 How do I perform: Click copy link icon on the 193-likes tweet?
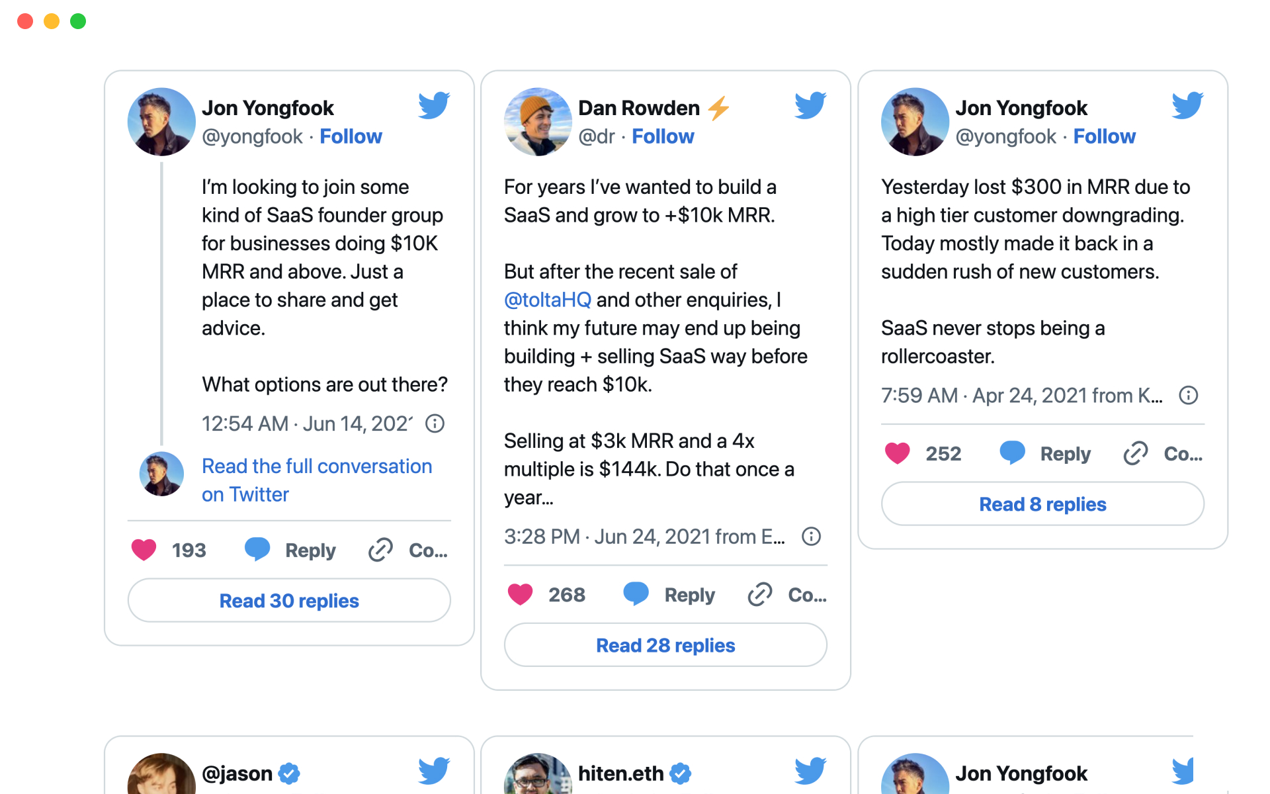[380, 550]
